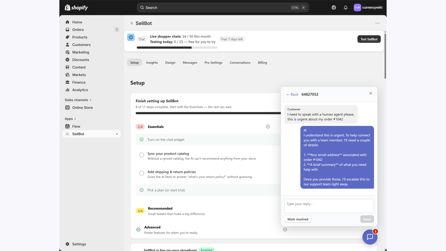446x251 pixels.
Task: Switch to the Insights tab
Action: 152,62
